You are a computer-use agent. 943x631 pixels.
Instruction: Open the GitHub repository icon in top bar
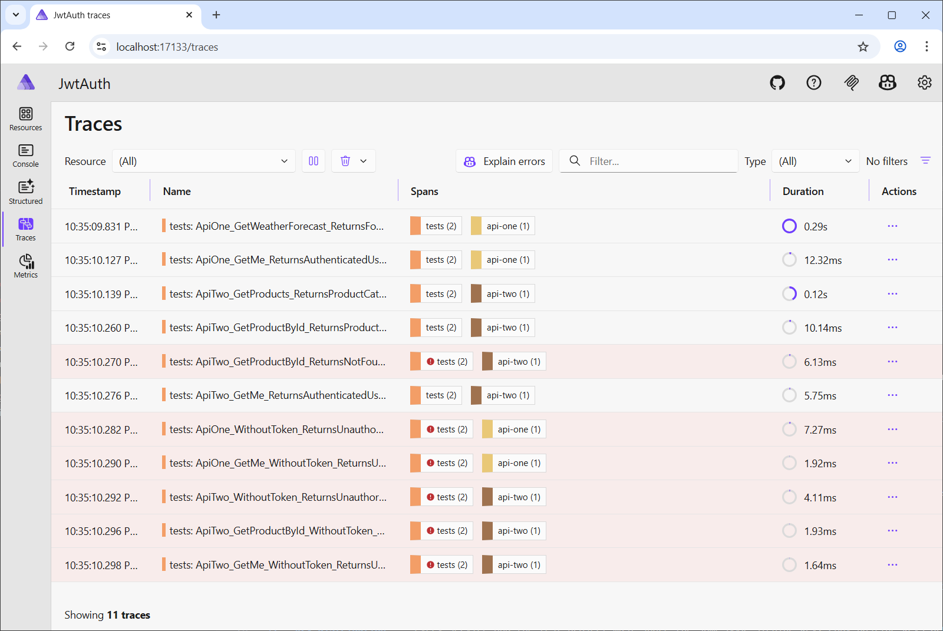point(777,83)
